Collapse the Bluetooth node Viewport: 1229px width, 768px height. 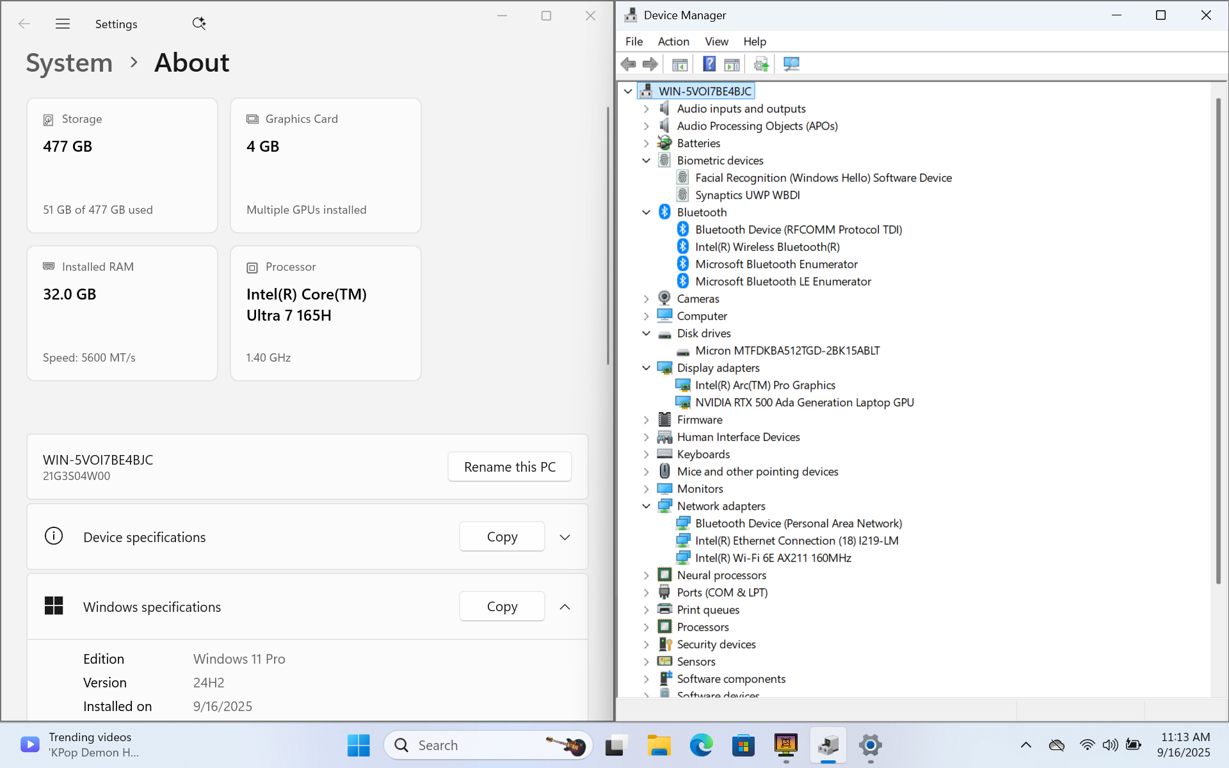point(646,212)
